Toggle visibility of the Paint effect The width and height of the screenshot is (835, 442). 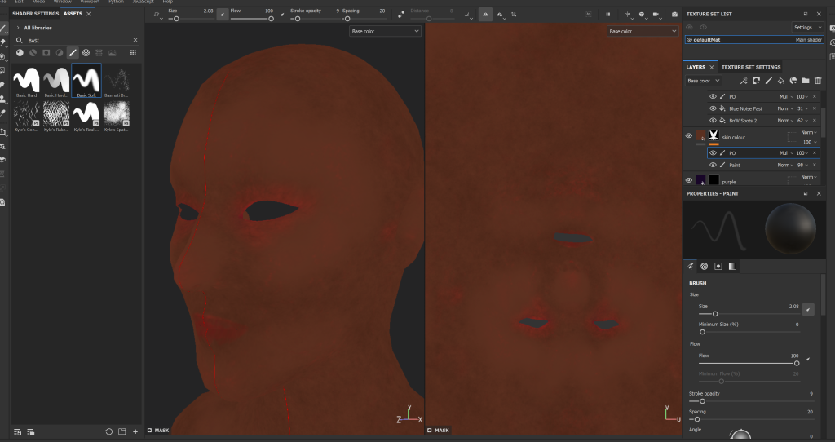[713, 165]
